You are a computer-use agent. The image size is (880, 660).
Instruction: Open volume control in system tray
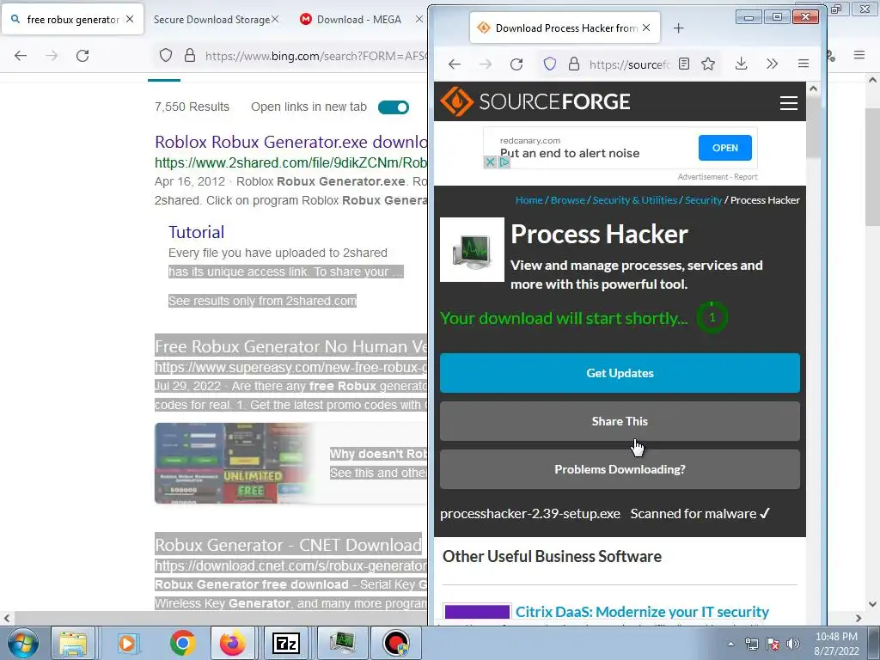click(x=793, y=644)
